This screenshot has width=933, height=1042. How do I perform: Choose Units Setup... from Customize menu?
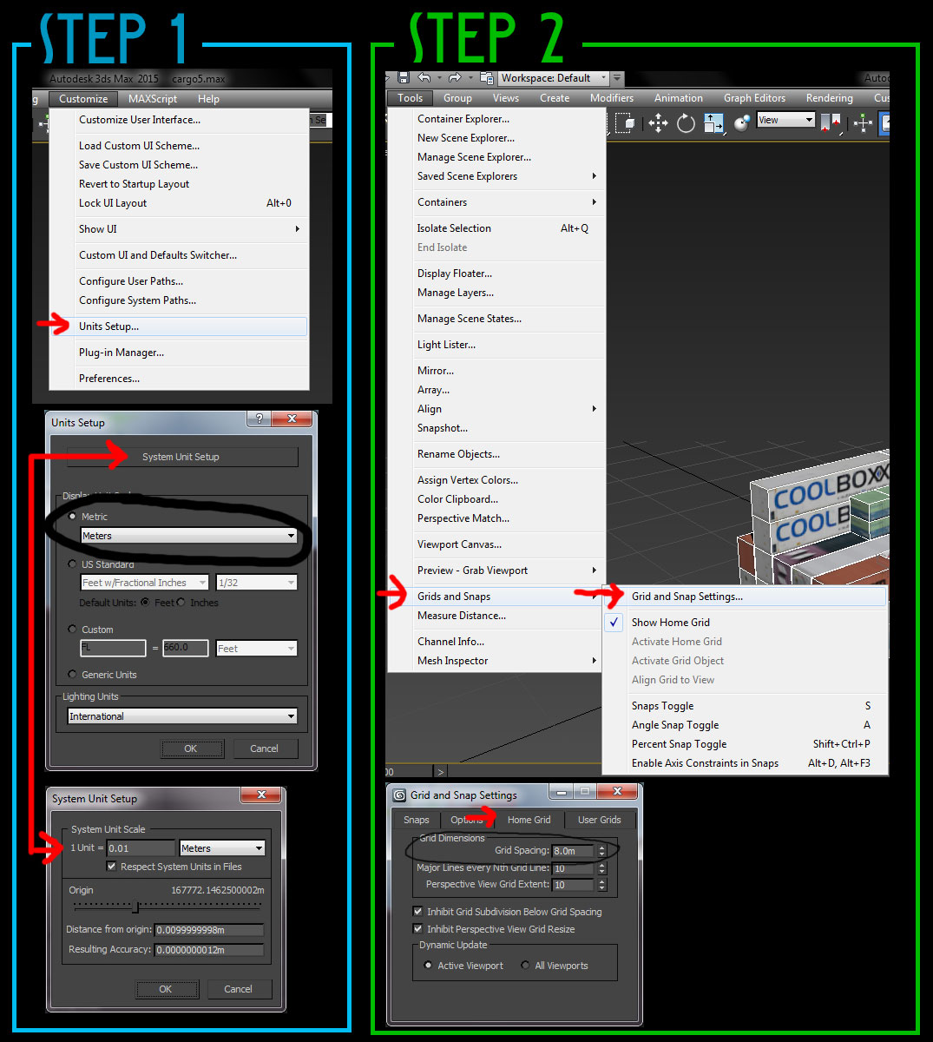point(178,326)
